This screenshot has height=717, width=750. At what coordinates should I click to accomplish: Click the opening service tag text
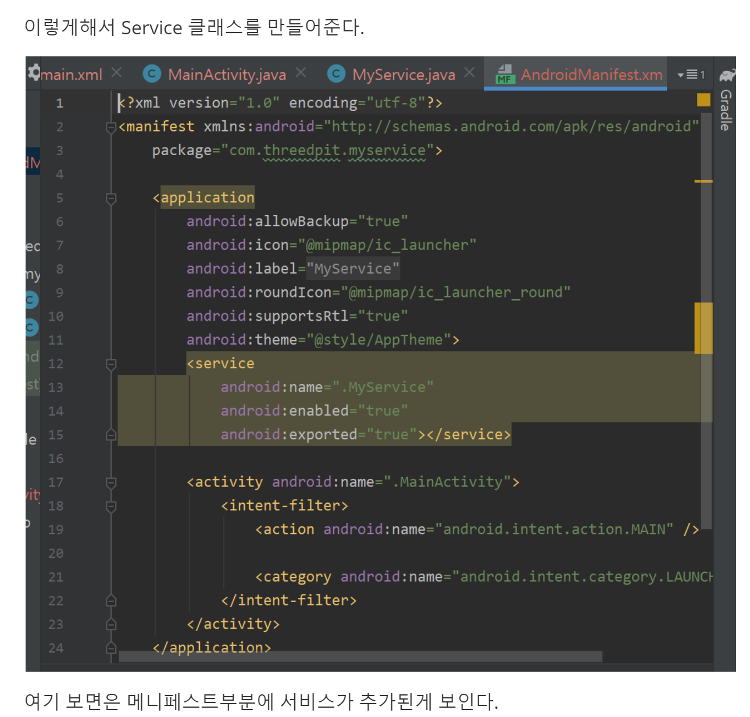pyautogui.click(x=220, y=364)
